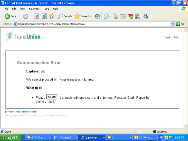Screen dimensions: 188x141
Task: Open the Forward button history dropdown
Action: [31, 16]
